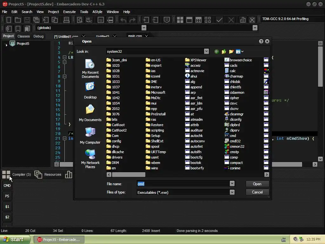Click the Profile bar-chart toolbar icon

pyautogui.click(x=243, y=20)
